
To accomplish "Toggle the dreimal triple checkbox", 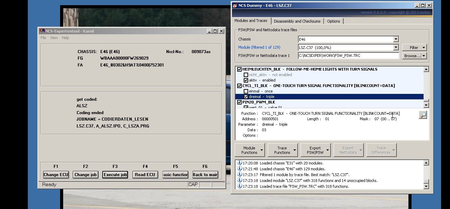I will [246, 97].
